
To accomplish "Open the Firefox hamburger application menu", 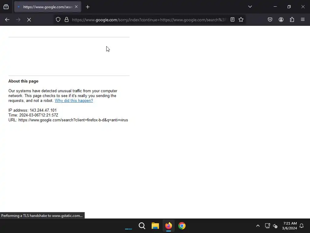I will 303,20.
